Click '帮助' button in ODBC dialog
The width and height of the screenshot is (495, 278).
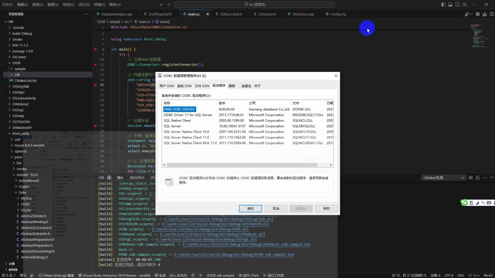click(327, 208)
